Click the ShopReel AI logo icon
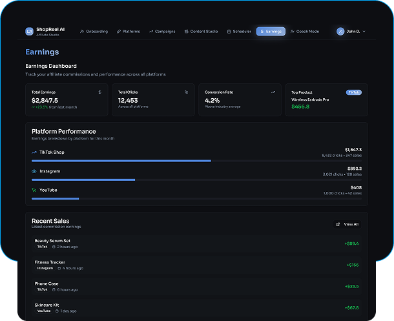394x321 pixels. 29,31
